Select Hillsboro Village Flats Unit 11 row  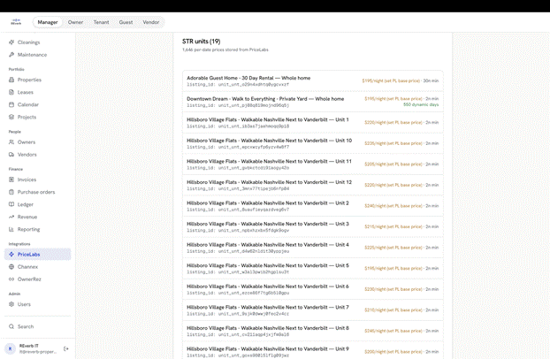click(x=312, y=164)
